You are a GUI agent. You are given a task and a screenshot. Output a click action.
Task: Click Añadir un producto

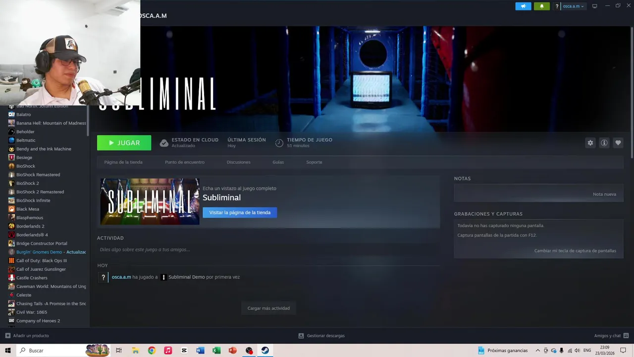[x=27, y=336]
